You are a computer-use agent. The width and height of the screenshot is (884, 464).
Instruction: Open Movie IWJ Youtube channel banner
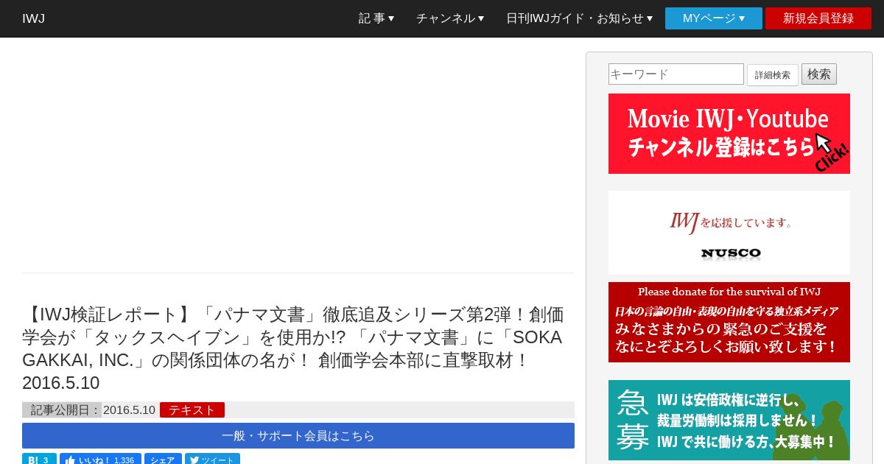(x=729, y=134)
